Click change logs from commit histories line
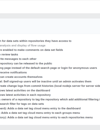Viewport: 100px width, 130px height. click(x=50, y=86)
